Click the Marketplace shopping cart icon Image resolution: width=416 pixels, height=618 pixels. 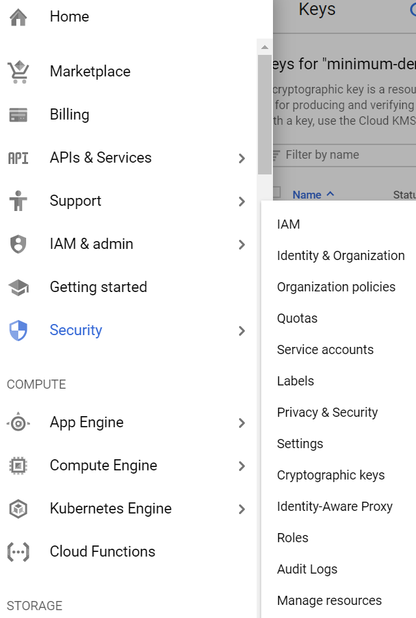point(18,72)
